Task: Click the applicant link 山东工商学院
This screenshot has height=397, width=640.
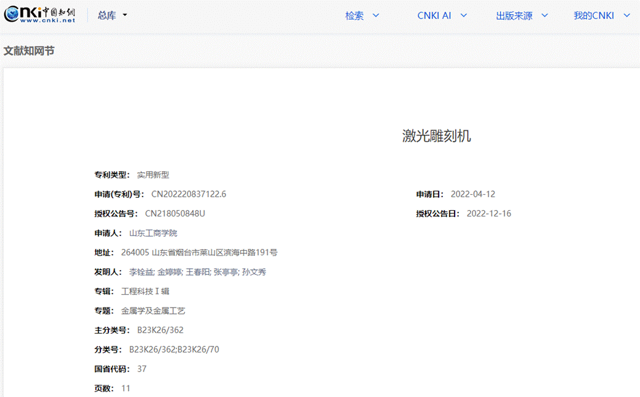Action: (x=153, y=233)
